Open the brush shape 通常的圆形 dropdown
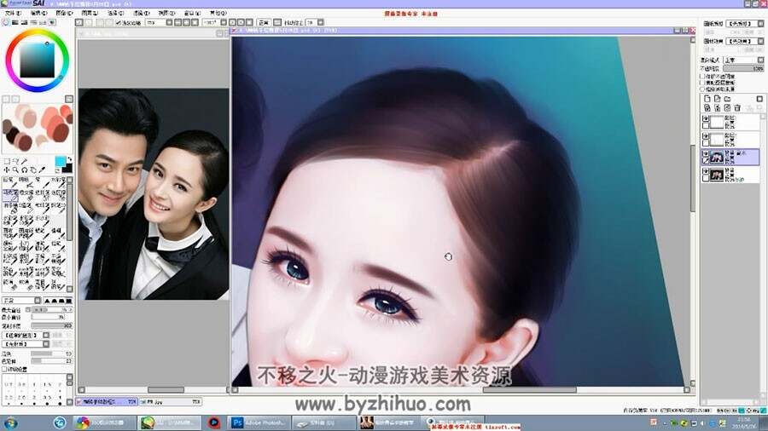768x431 pixels. pyautogui.click(x=46, y=336)
